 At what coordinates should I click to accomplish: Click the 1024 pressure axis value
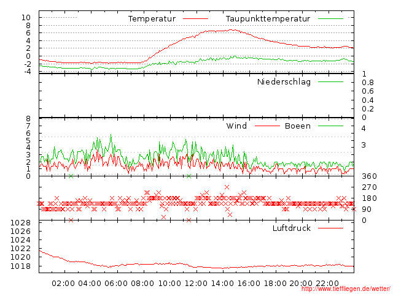point(20,240)
